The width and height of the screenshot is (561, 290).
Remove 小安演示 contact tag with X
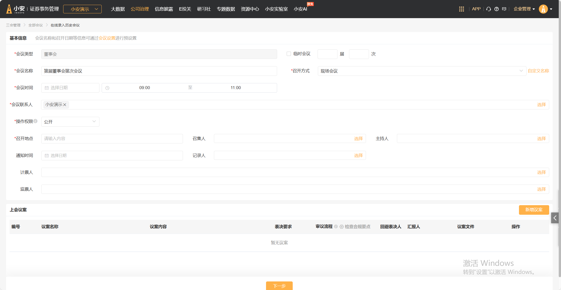pyautogui.click(x=65, y=105)
